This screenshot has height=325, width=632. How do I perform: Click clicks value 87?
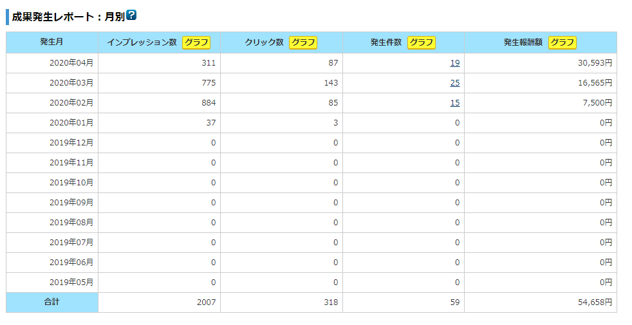click(333, 63)
